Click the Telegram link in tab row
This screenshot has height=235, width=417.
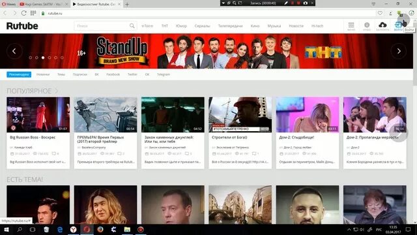[164, 74]
